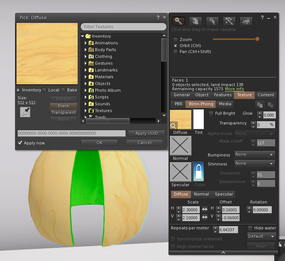Switch to the PBR tab
This screenshot has height=261, width=285.
pyautogui.click(x=178, y=104)
